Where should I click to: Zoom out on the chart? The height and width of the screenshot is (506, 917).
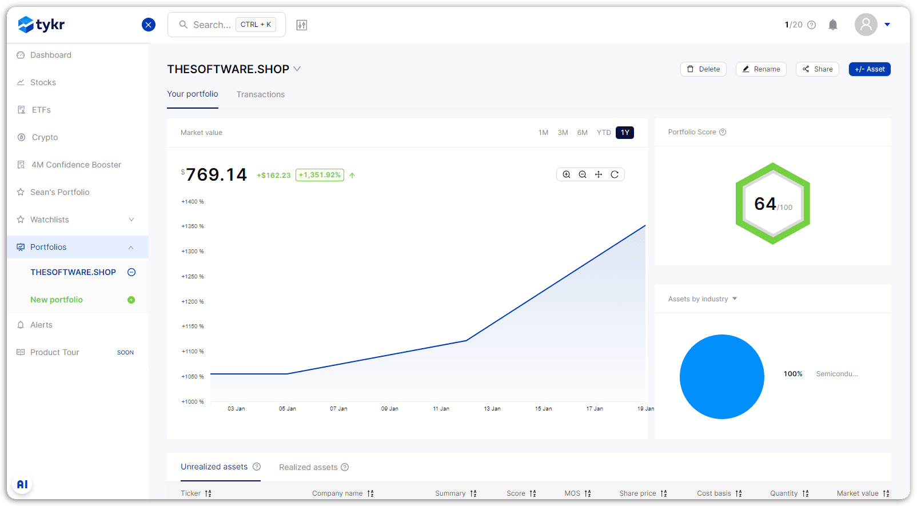(x=583, y=174)
